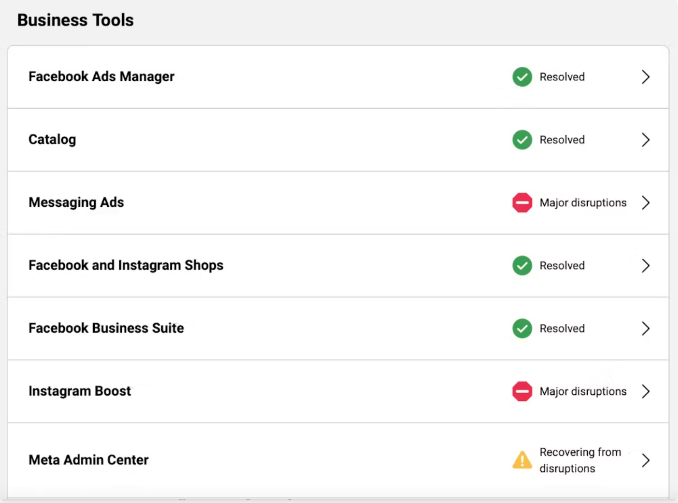
Task: Click Resolved text for Facebook and Instagram Shops
Action: [562, 266]
